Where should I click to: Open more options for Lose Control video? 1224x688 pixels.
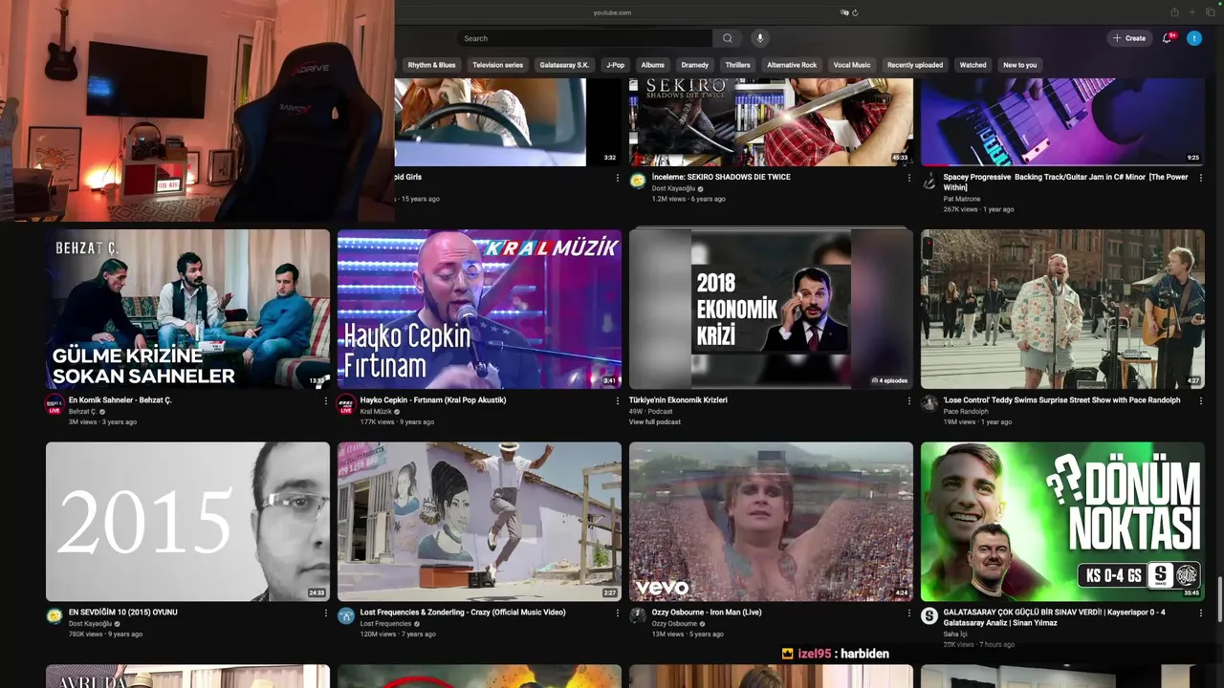coord(1200,401)
